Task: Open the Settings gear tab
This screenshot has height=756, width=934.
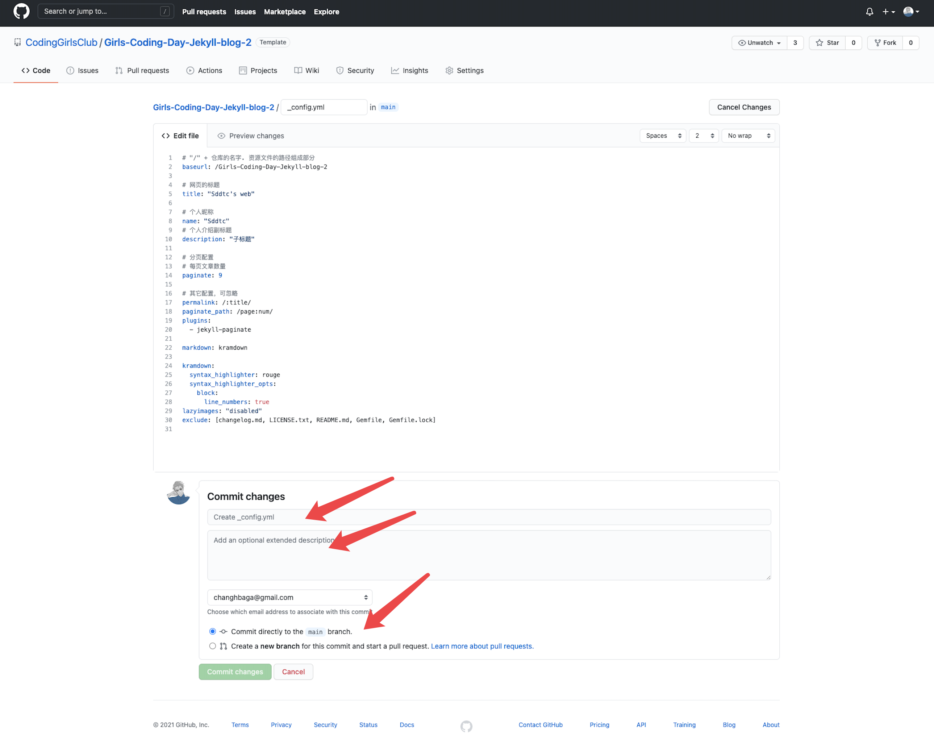Action: (x=464, y=71)
